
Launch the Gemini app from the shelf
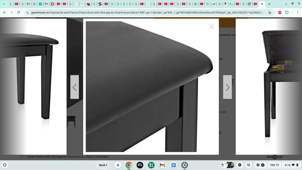click(117, 165)
